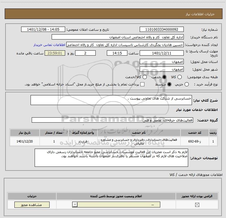The width and height of the screenshot is (226, 218).
Task: Click the buyer organization name field
Action: (x=118, y=37)
